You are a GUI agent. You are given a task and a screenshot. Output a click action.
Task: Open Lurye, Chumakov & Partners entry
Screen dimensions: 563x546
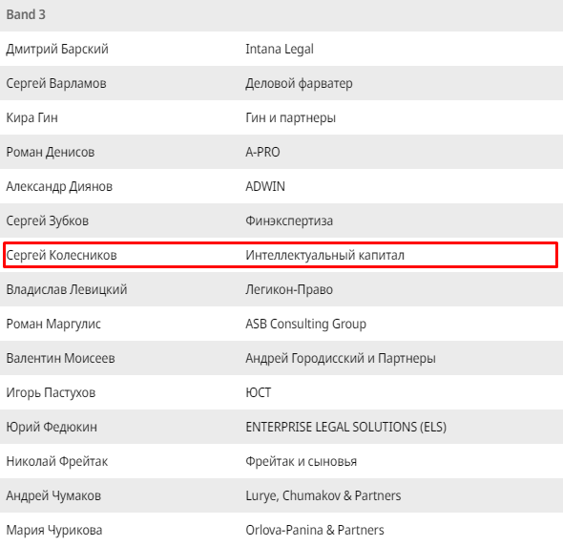pos(323,495)
